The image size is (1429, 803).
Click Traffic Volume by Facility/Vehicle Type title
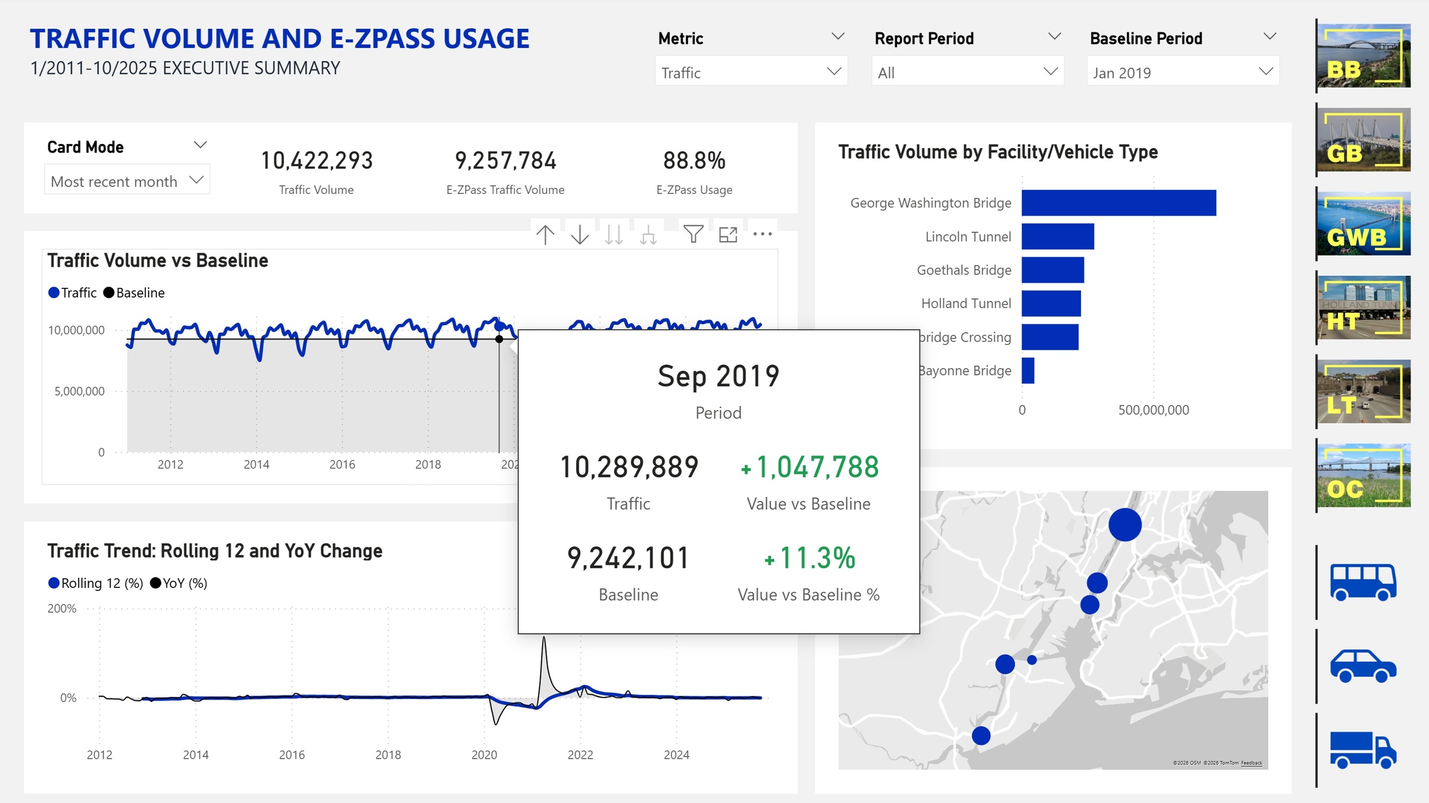tap(998, 152)
